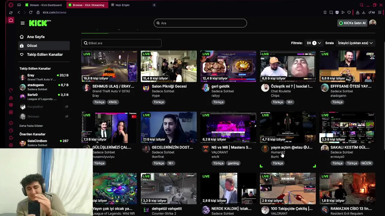385x216 pixels.
Task: Open the Opera sidebar history clock icon
Action: [x=11, y=130]
